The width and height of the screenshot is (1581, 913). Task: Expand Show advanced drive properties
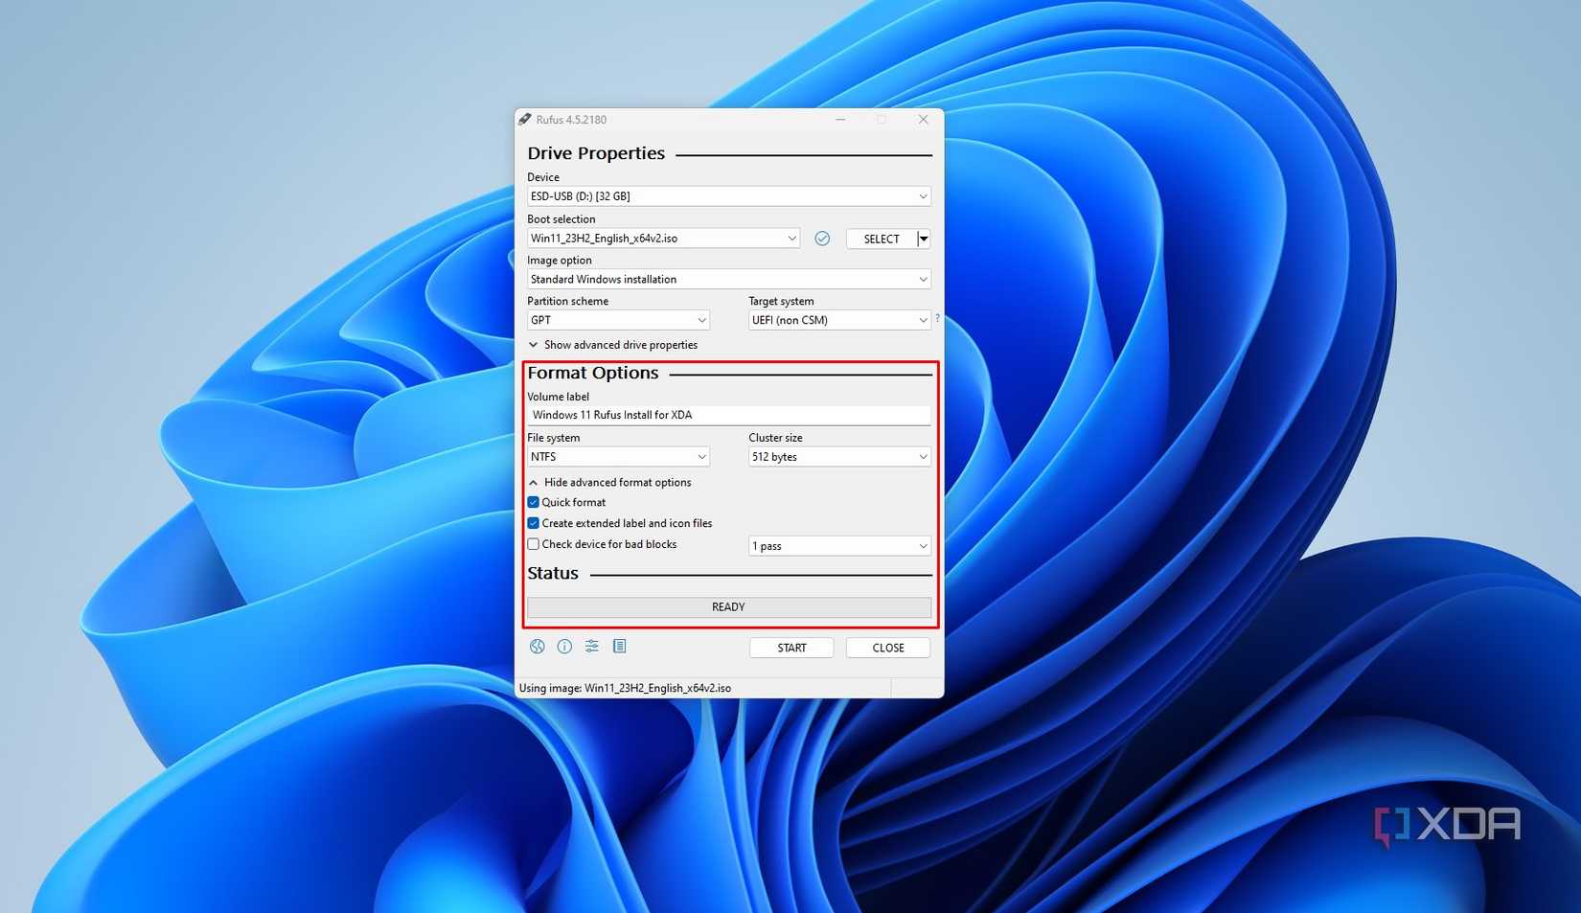tap(614, 344)
